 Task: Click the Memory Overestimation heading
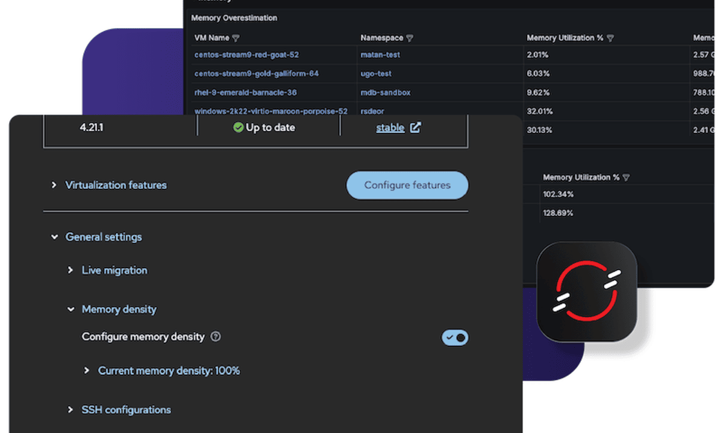[x=234, y=18]
